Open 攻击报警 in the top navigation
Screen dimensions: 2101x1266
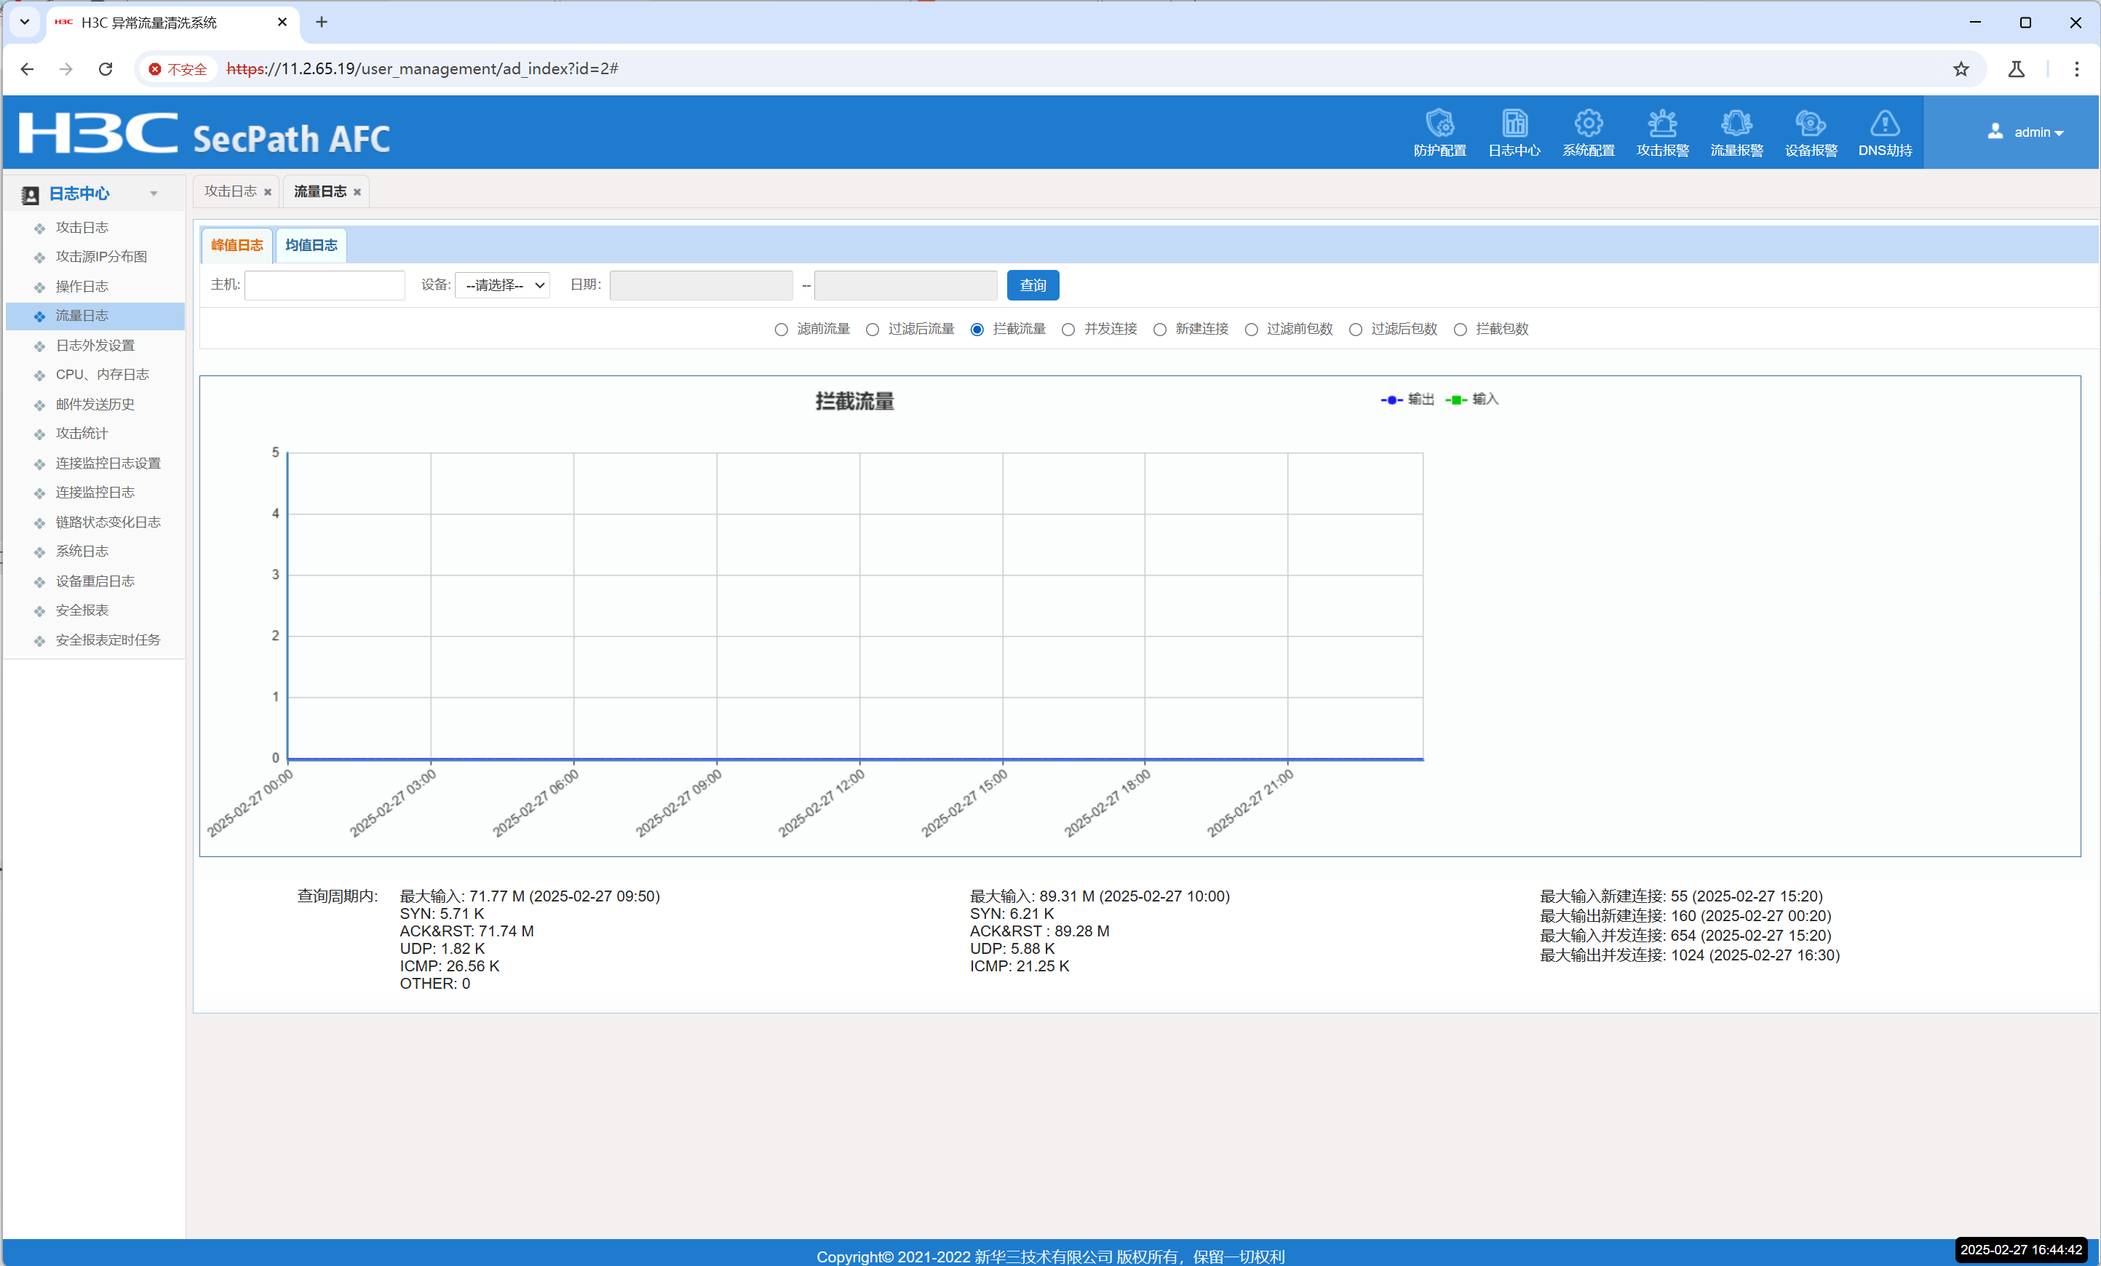[1662, 133]
